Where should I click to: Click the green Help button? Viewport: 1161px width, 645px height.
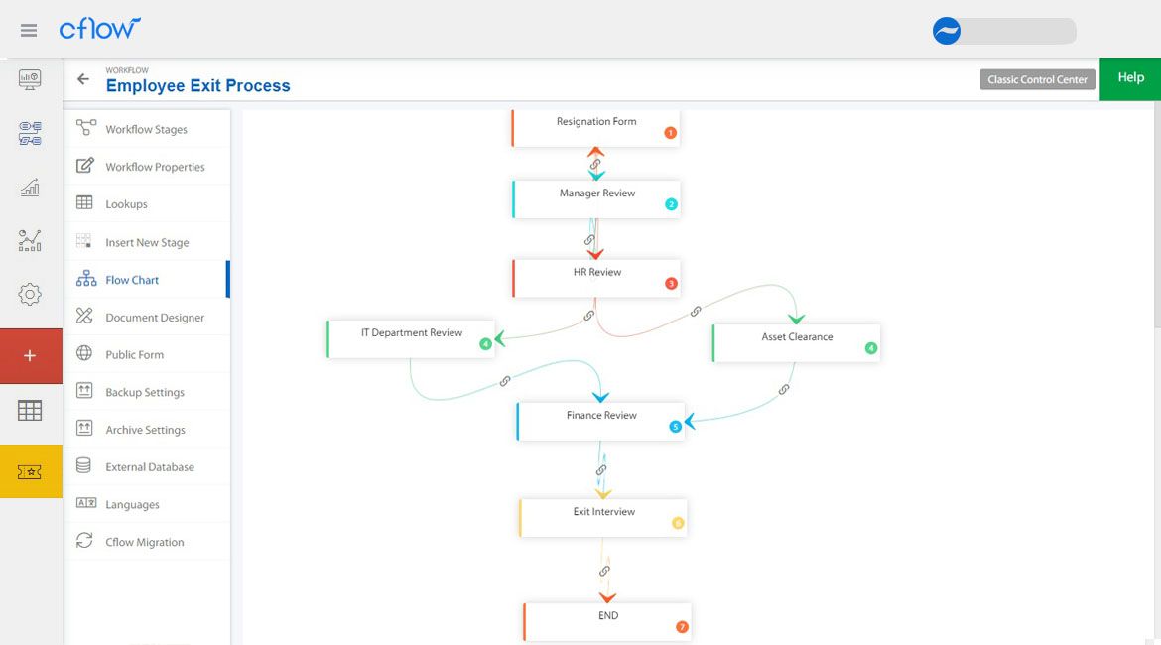coord(1130,77)
